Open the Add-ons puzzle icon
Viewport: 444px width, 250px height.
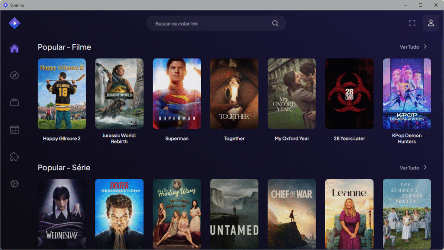tap(14, 156)
